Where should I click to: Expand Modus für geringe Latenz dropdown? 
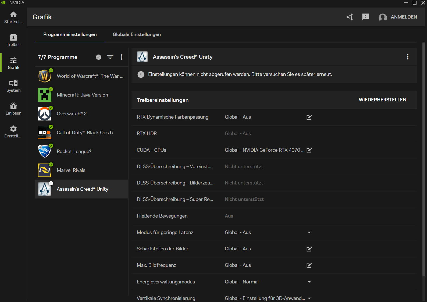click(309, 232)
